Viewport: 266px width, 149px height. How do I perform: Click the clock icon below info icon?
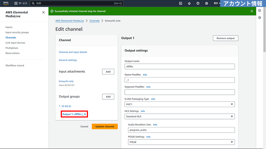[x=260, y=18]
